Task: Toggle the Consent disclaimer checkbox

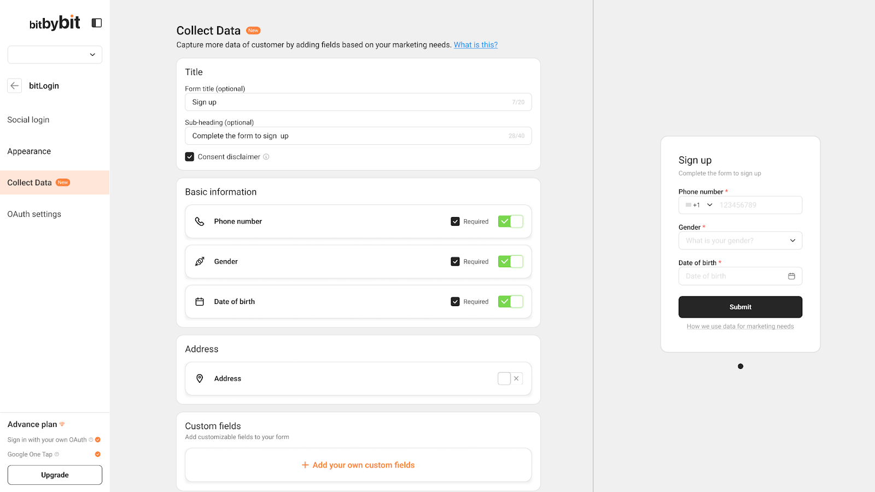Action: (190, 157)
